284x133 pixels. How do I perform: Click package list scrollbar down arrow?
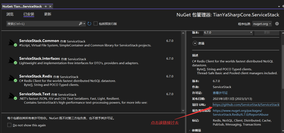tap(183, 111)
